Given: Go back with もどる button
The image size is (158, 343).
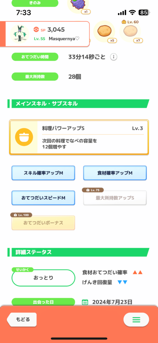Looking at the screenshot, I should (22, 320).
